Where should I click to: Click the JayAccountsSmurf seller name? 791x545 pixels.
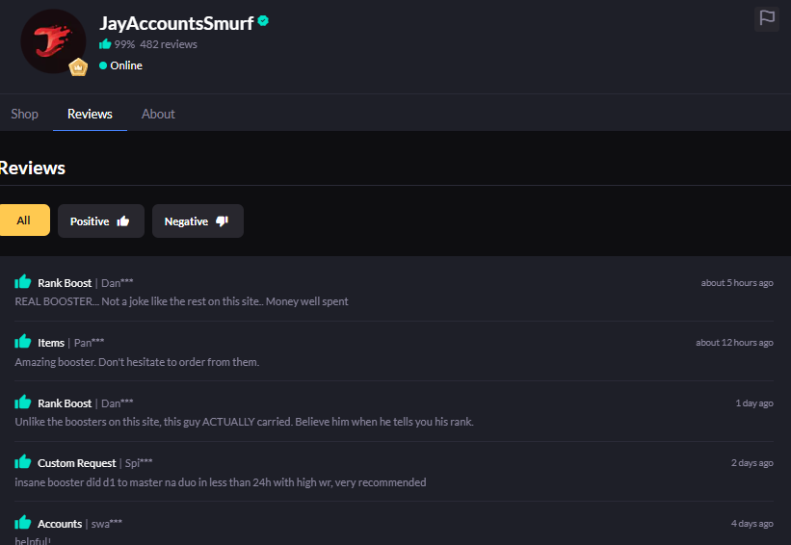[176, 23]
